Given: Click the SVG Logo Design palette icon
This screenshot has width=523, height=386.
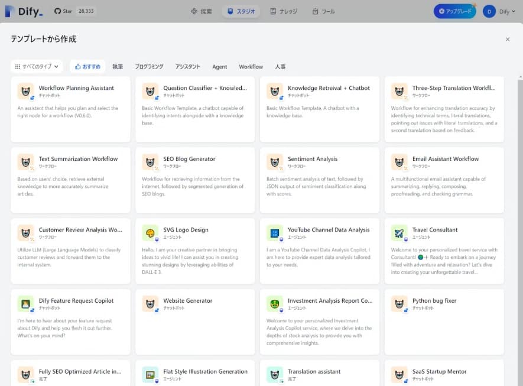Looking at the screenshot, I should 150,233.
